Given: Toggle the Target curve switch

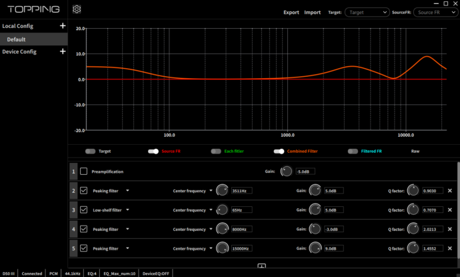Looking at the screenshot, I should tap(91, 152).
